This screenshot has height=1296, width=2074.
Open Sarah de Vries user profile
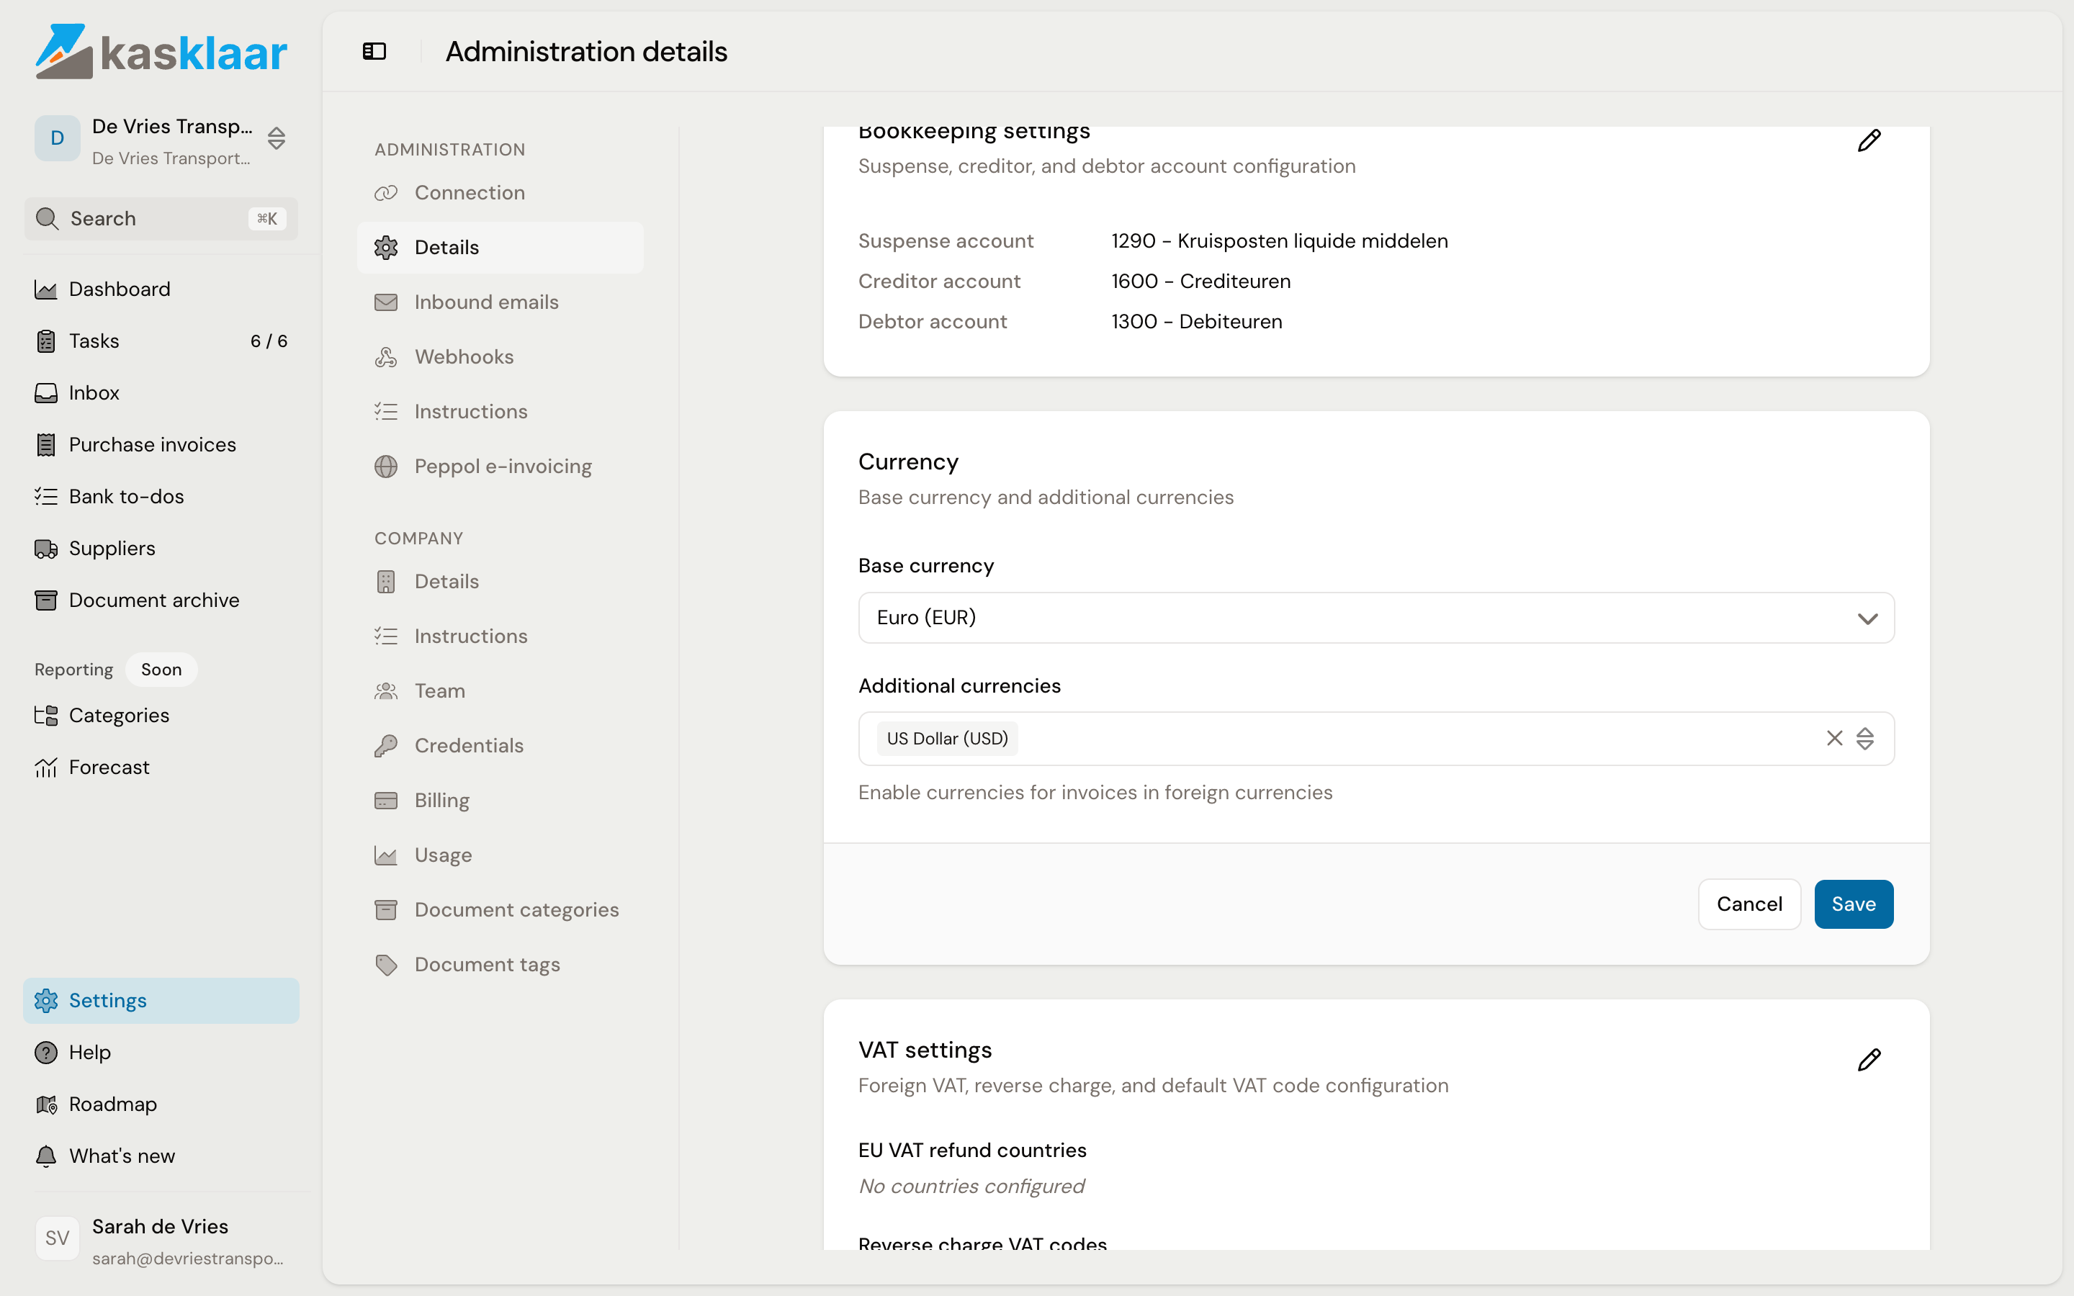coord(161,1241)
